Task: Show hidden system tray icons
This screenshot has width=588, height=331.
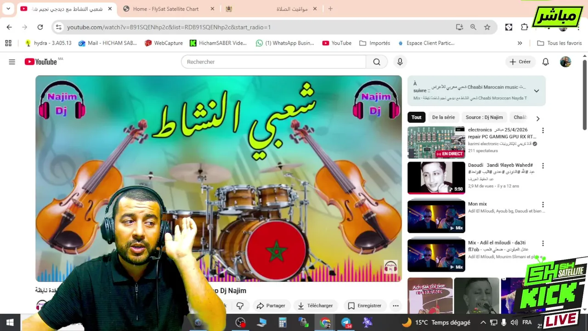Action: (x=483, y=323)
